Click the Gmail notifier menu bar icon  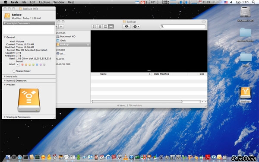pyautogui.click(x=143, y=2)
